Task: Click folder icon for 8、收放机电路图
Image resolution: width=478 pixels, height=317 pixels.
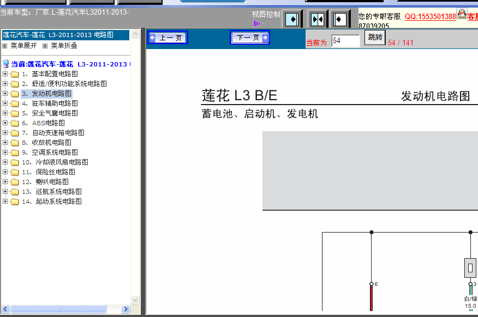Action: [15, 143]
